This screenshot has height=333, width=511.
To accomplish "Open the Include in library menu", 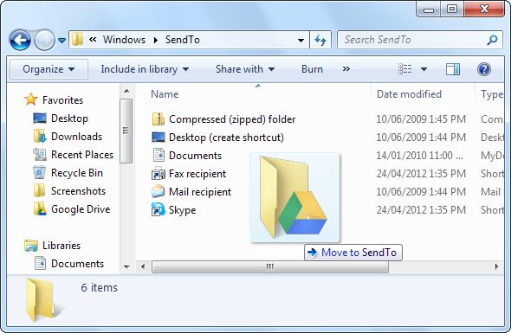I will pyautogui.click(x=145, y=69).
